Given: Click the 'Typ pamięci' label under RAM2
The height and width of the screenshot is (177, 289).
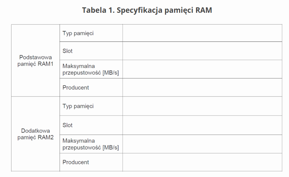Looking at the screenshot, I should click(78, 106).
